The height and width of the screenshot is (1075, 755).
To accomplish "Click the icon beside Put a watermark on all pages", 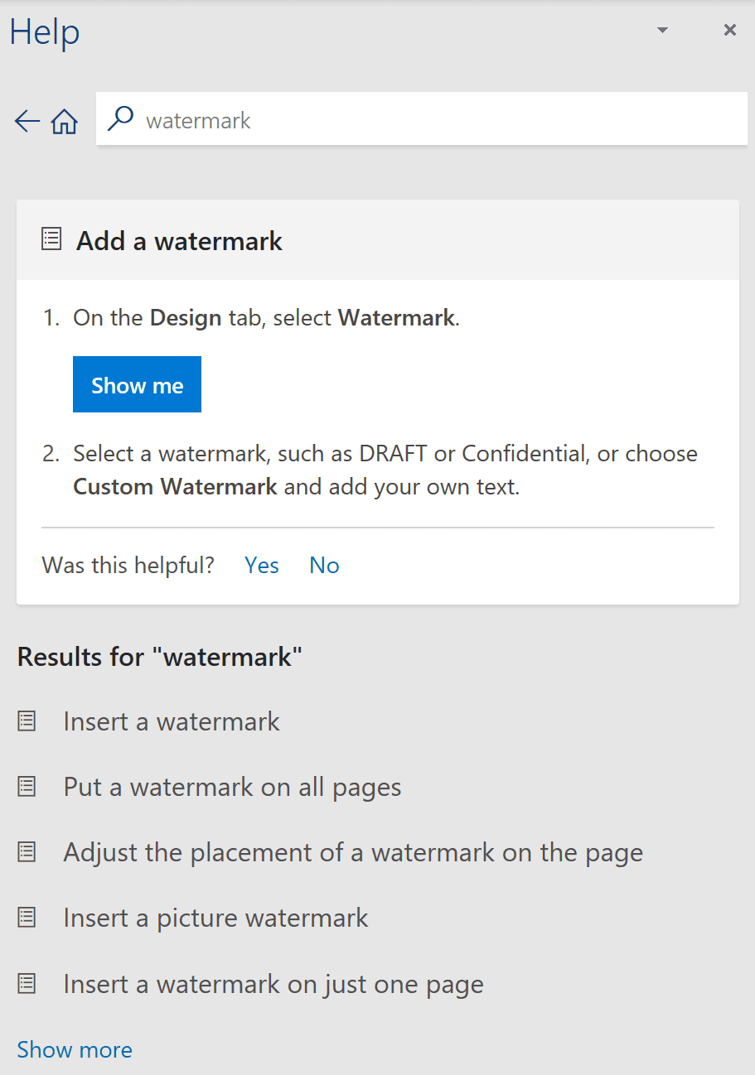I will pyautogui.click(x=27, y=787).
